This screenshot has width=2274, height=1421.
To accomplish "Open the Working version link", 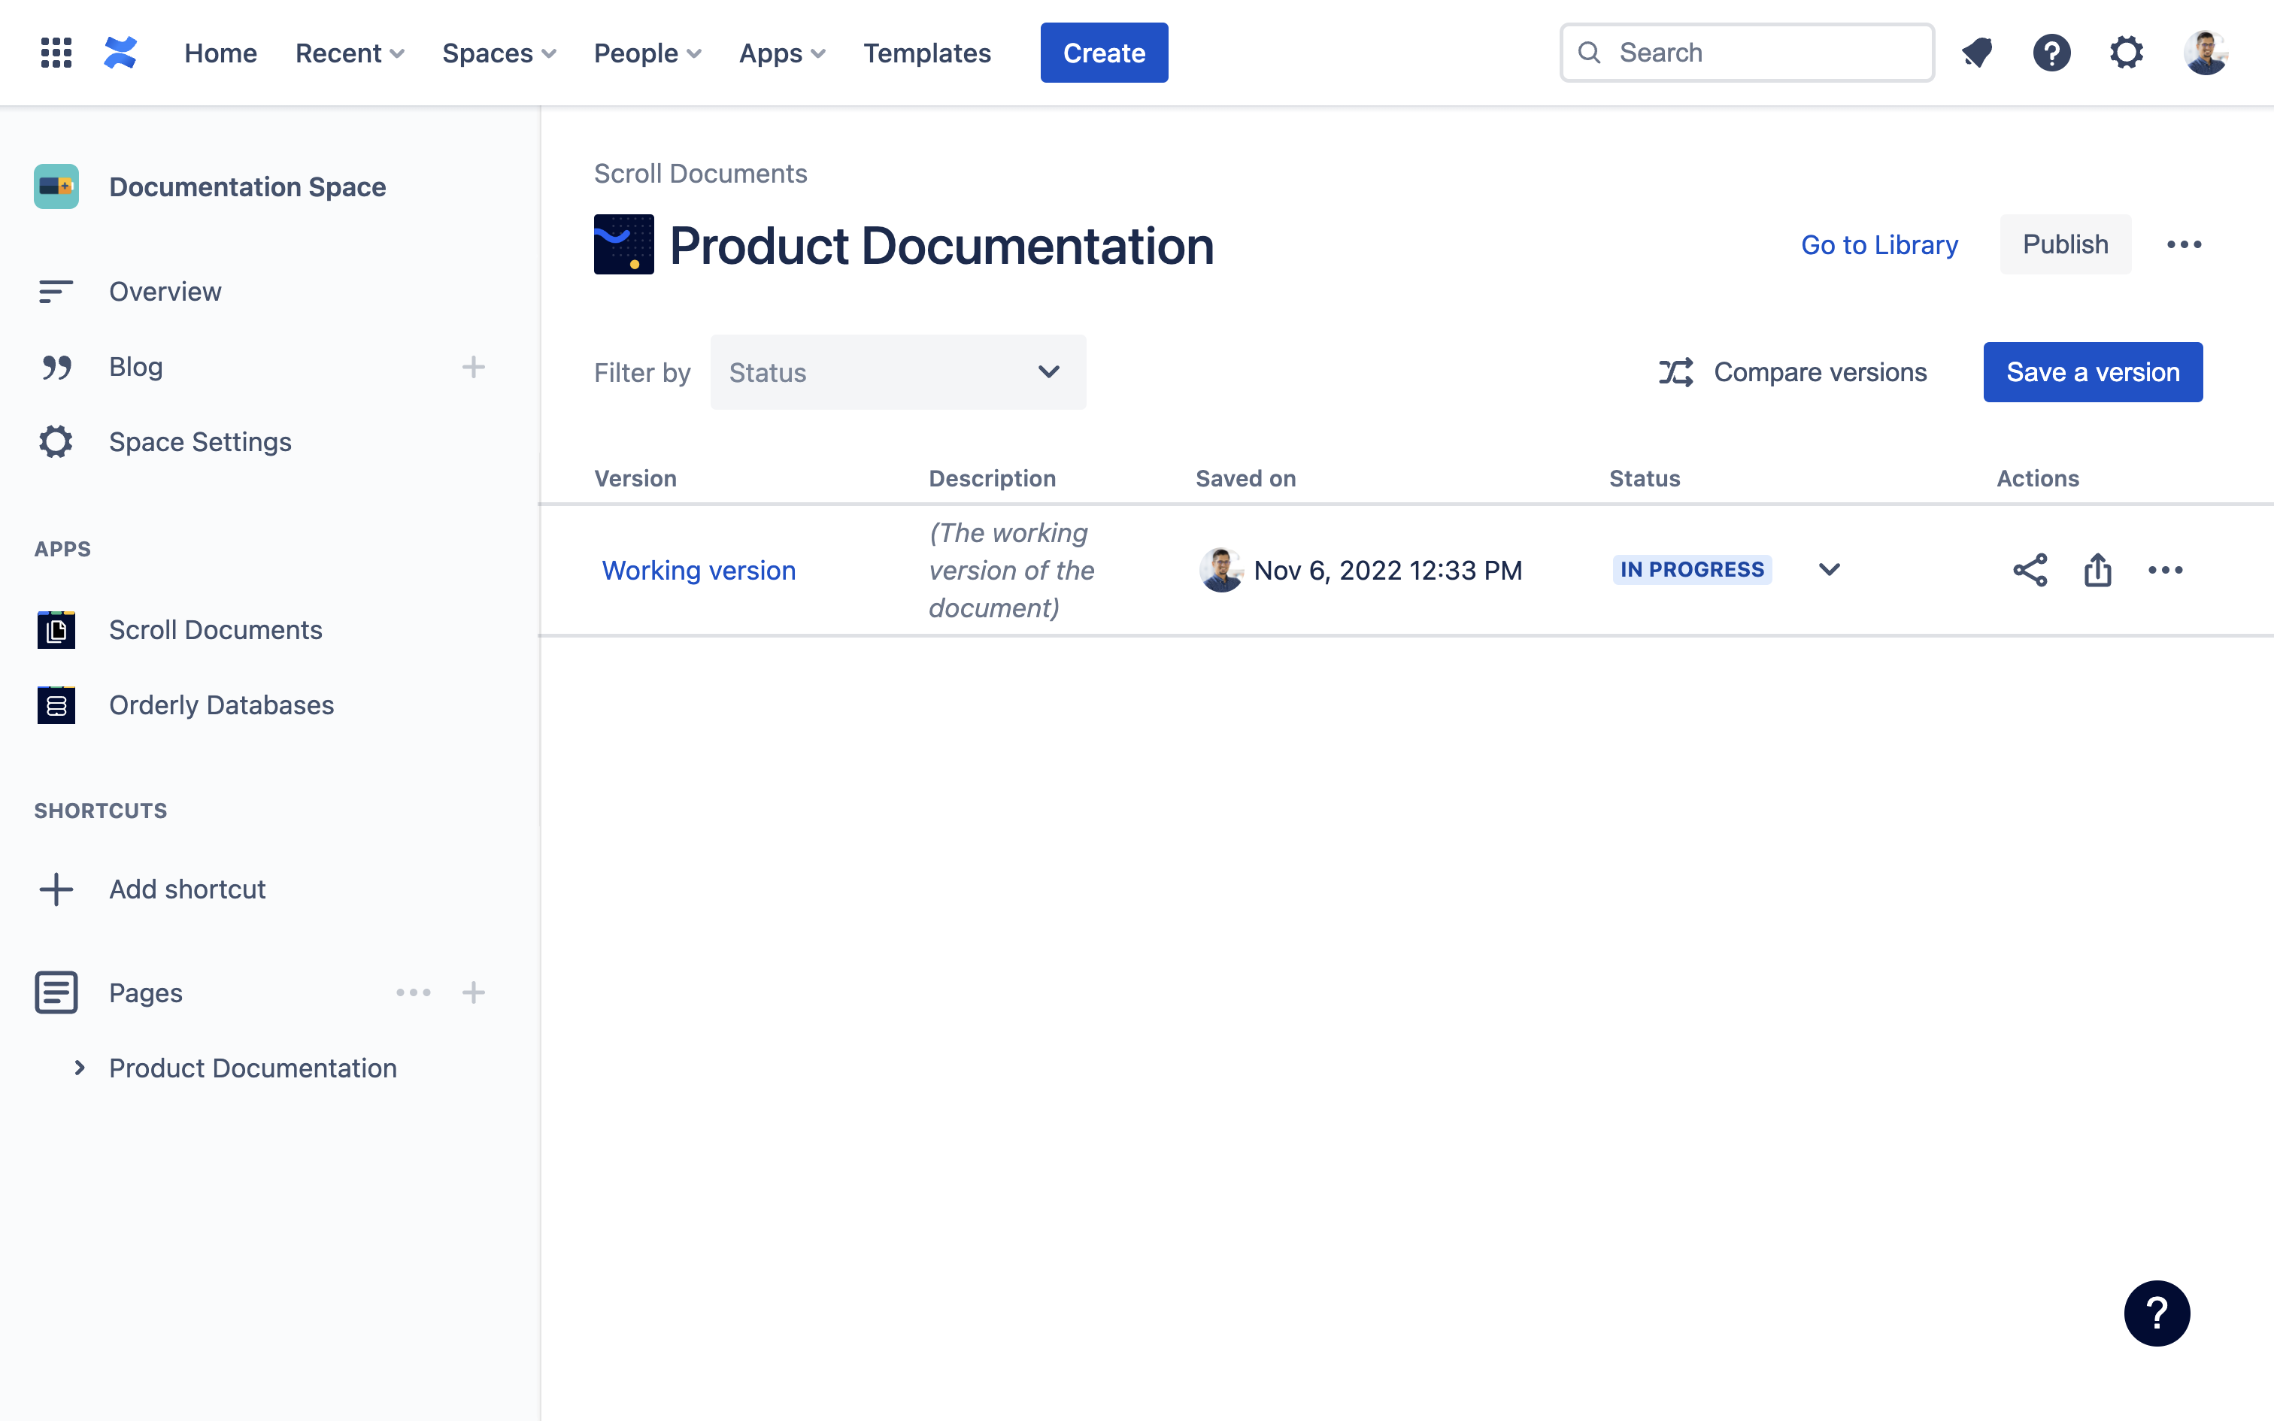I will pos(698,571).
